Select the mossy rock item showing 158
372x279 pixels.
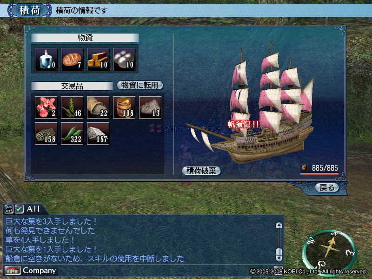[46, 133]
